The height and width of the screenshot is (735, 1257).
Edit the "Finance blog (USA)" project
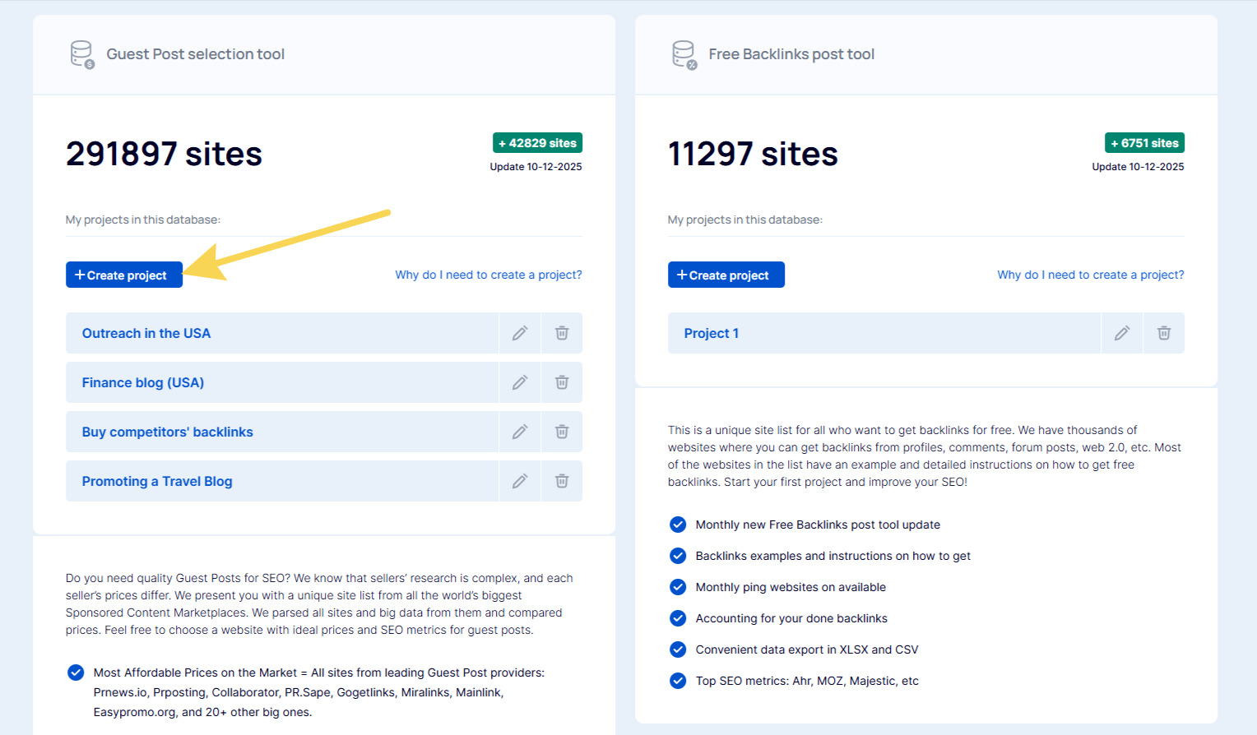click(x=519, y=382)
